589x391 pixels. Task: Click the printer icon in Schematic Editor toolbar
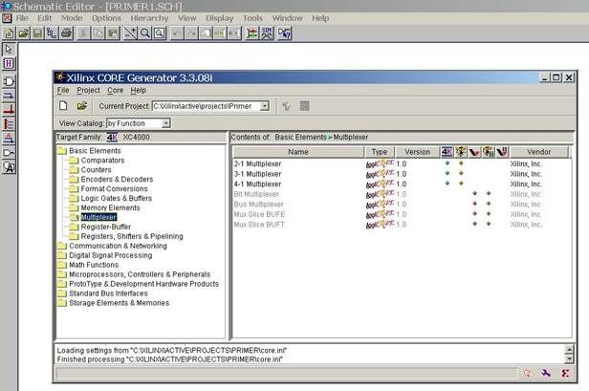coord(67,33)
